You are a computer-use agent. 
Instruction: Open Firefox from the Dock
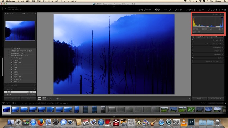(x=41, y=122)
